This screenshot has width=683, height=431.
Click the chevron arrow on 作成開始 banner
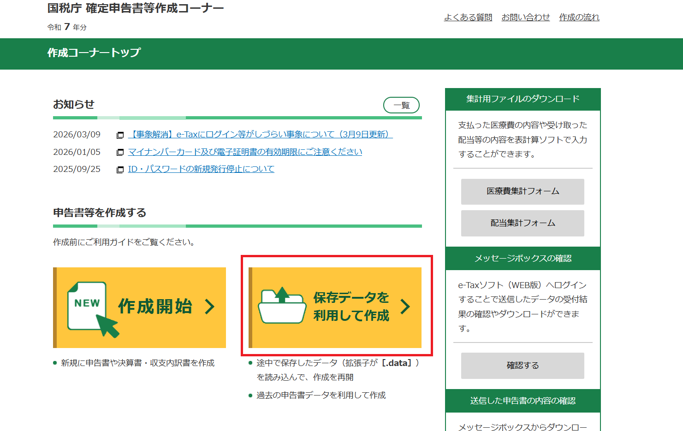(x=210, y=307)
